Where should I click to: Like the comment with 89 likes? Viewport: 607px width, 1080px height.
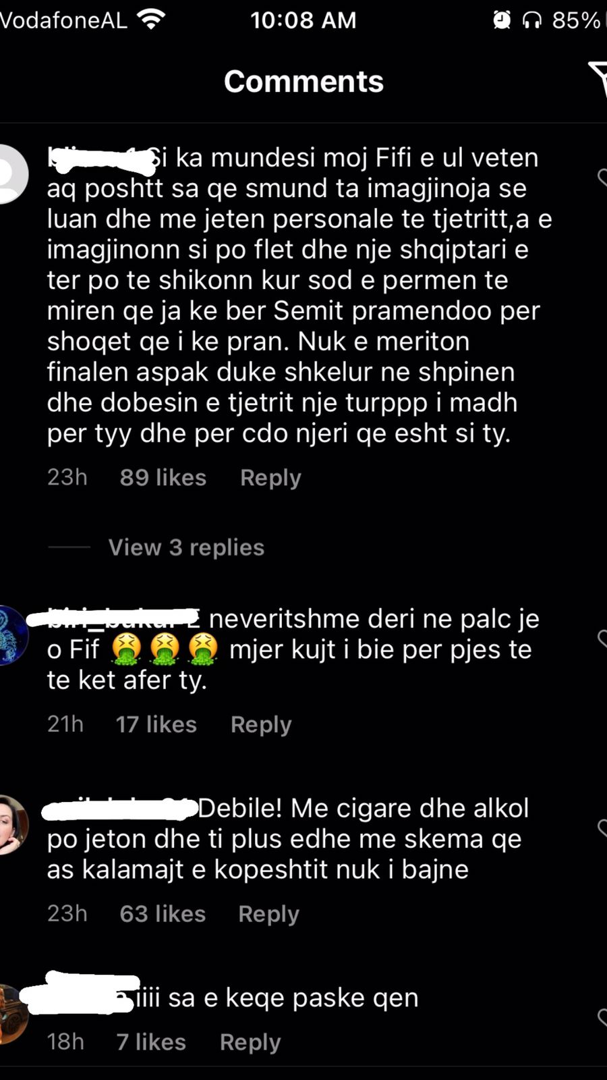(x=602, y=177)
